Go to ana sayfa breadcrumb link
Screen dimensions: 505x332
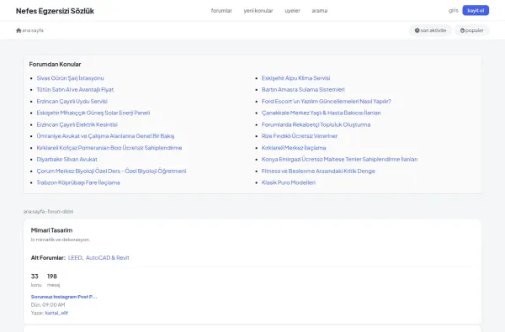tap(33, 30)
